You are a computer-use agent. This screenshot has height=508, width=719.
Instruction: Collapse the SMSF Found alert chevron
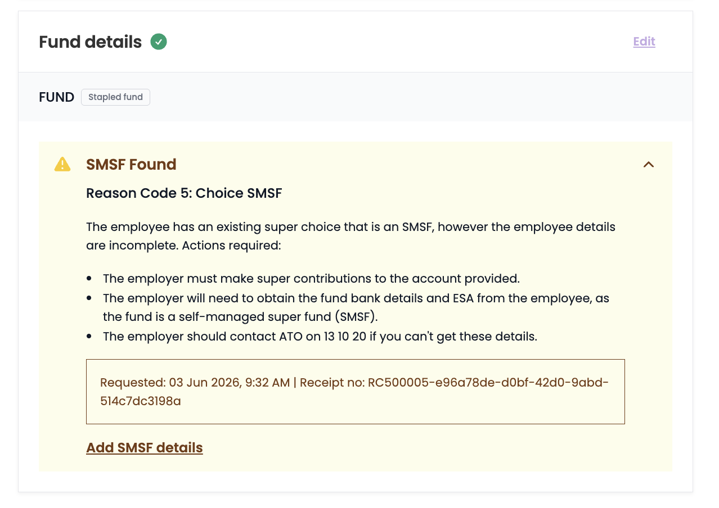click(x=649, y=165)
